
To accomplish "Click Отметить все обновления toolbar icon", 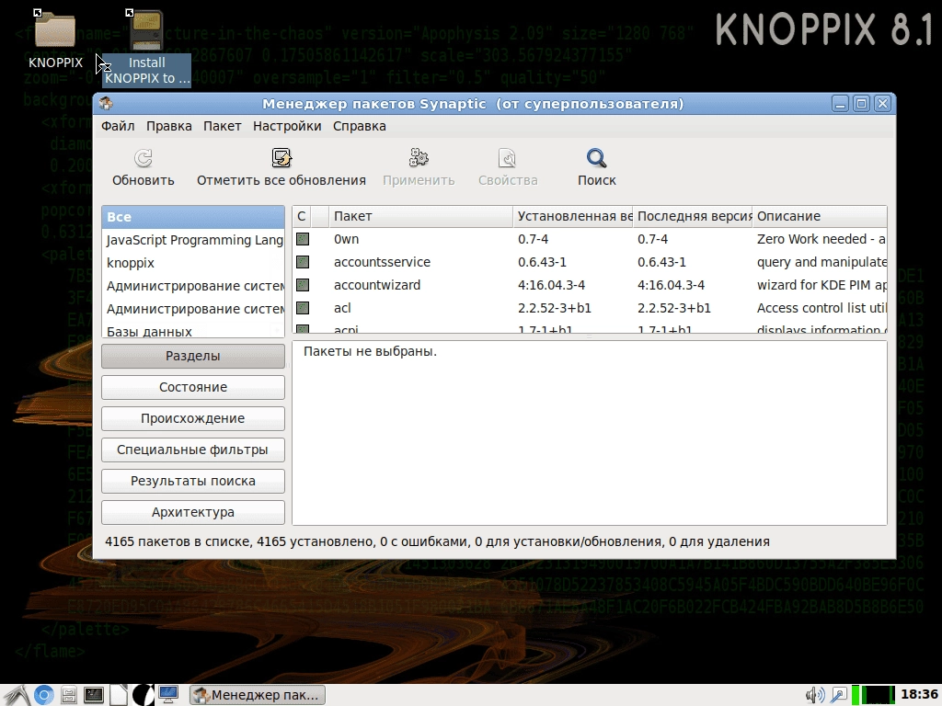I will pyautogui.click(x=281, y=158).
